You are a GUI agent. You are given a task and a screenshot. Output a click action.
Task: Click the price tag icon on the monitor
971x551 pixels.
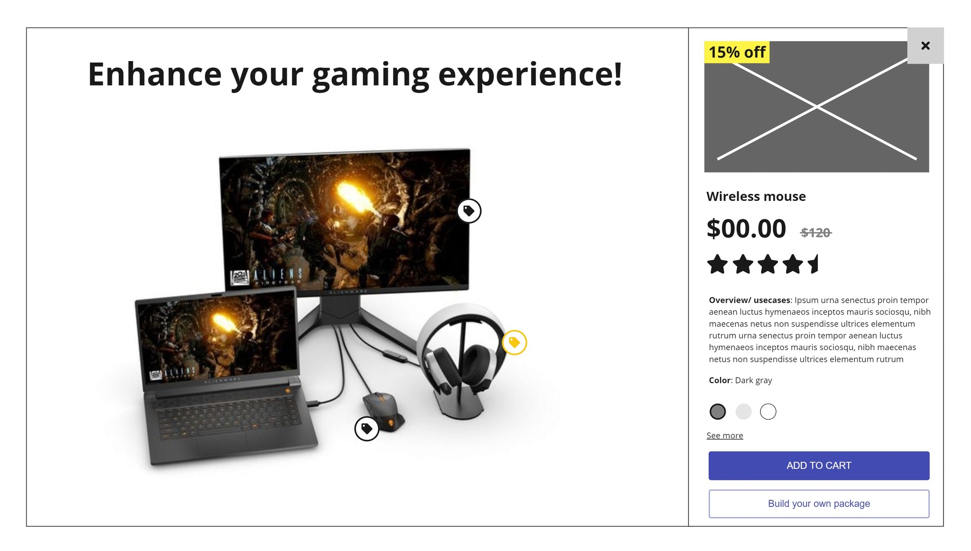(469, 211)
